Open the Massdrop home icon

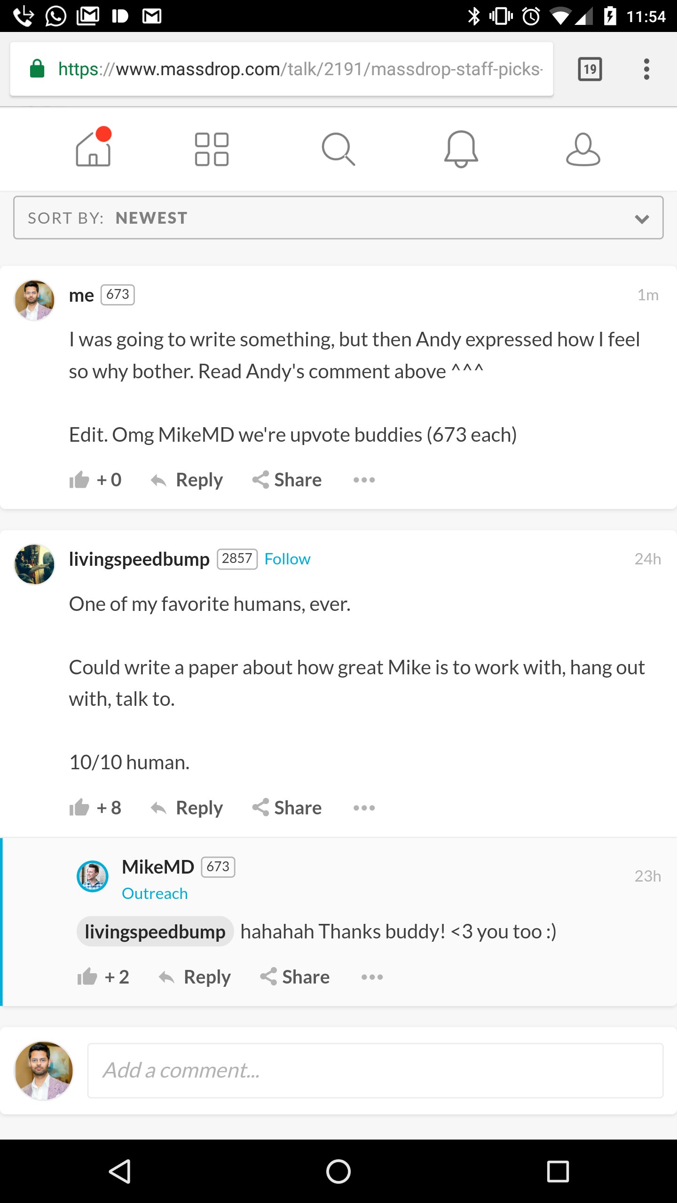(93, 149)
